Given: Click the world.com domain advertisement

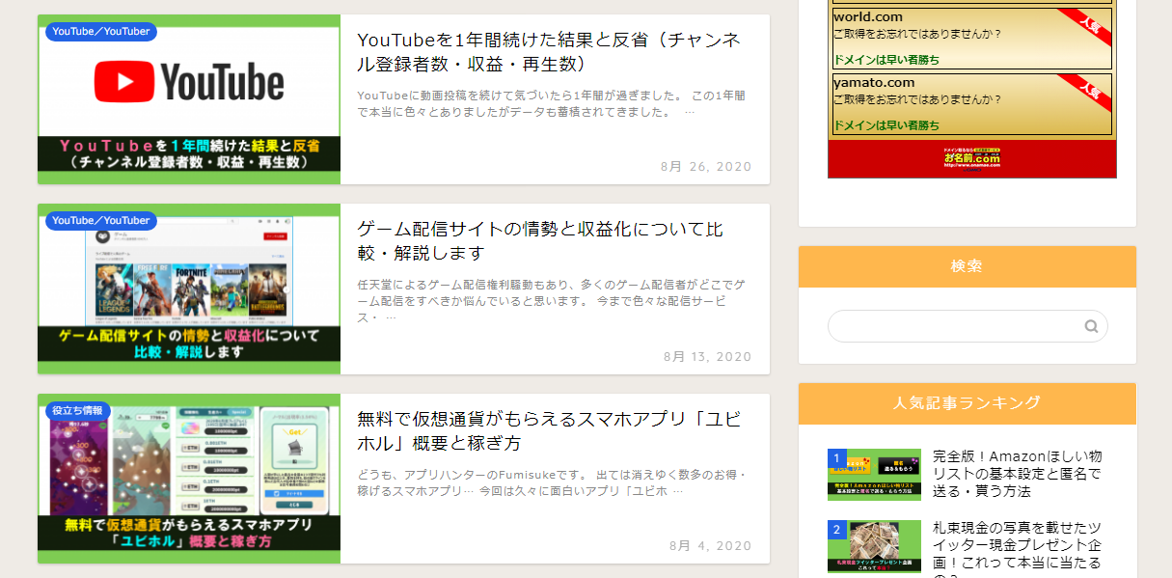Looking at the screenshot, I should (971, 38).
